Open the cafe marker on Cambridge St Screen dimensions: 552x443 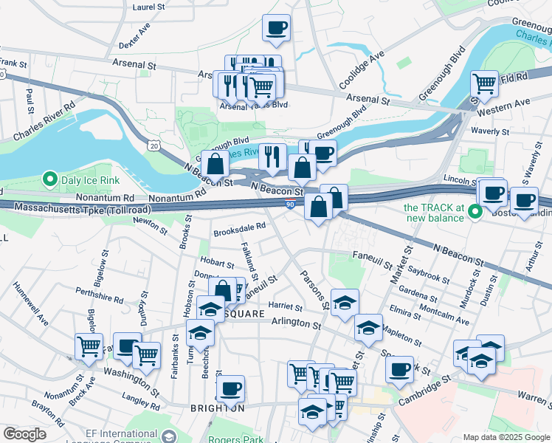pos(399,372)
